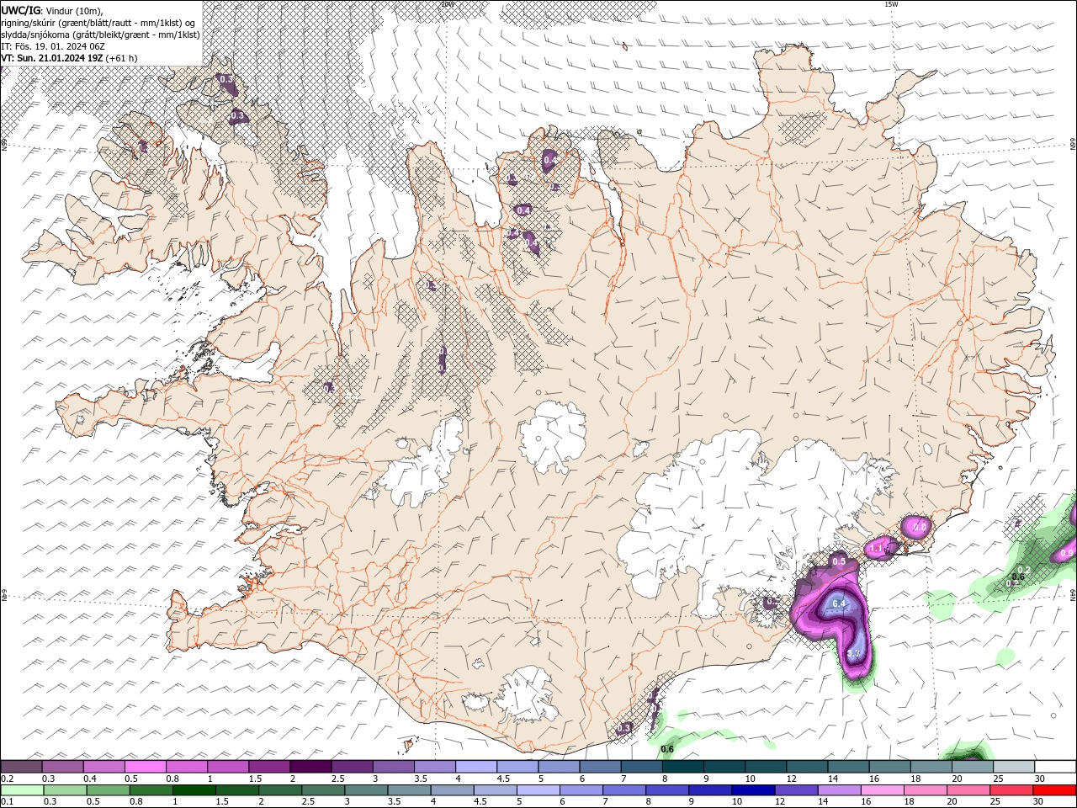Select the 7 periwinkle swatch in lower legend
Viewport: 1077px width, 808px height.
coord(623,790)
